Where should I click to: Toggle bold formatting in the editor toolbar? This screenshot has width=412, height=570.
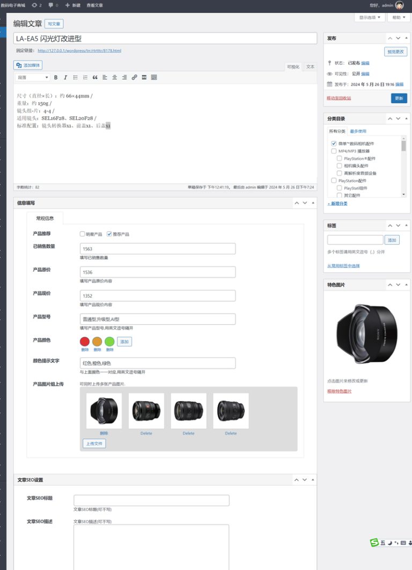[56, 78]
